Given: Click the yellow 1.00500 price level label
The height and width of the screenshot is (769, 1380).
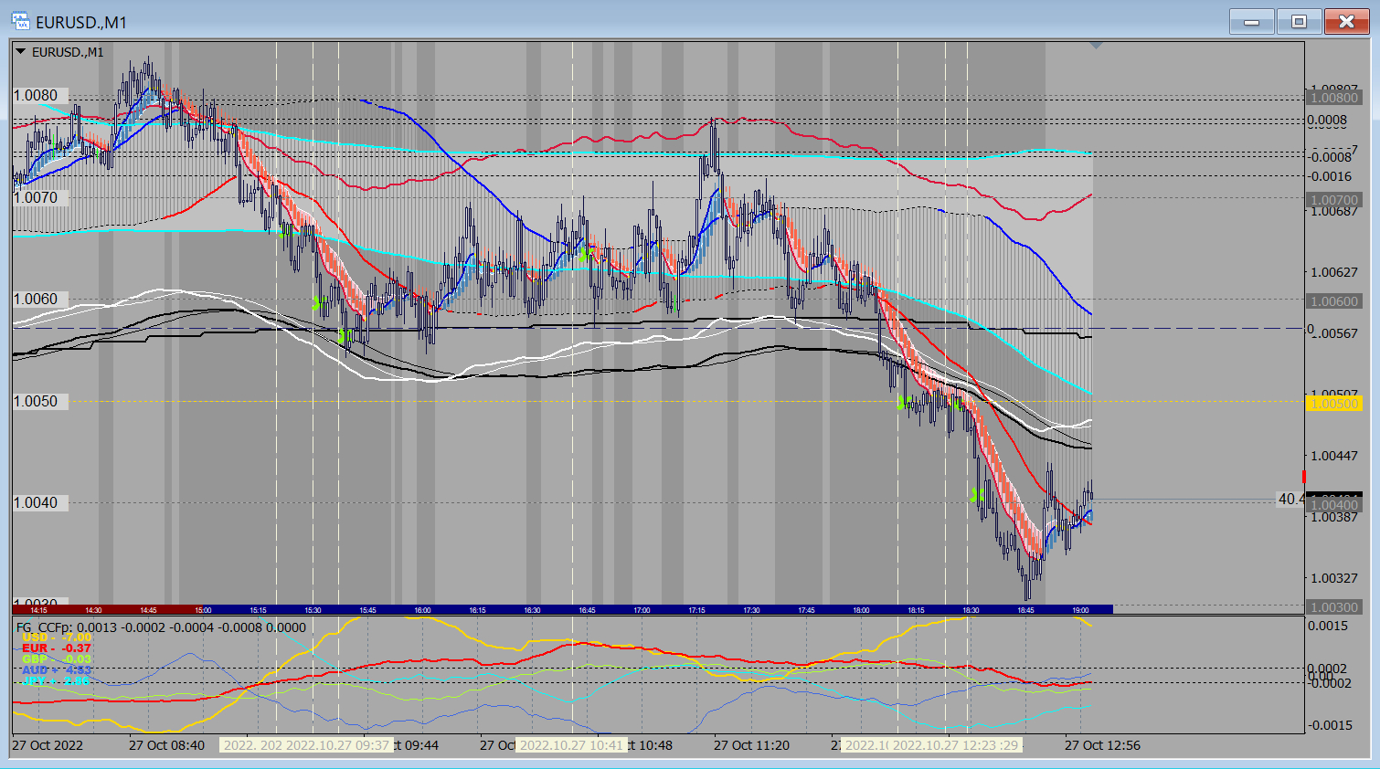Looking at the screenshot, I should pyautogui.click(x=1334, y=404).
